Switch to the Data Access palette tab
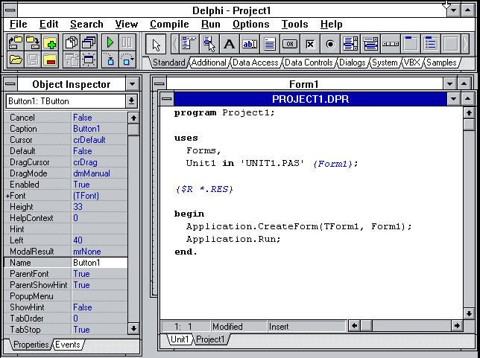The height and width of the screenshot is (358, 480). (255, 63)
